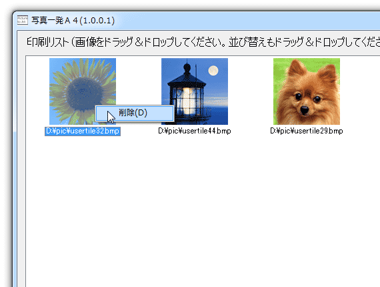Click the D:¥pic¥usertile32.bmp file label

pyautogui.click(x=83, y=131)
